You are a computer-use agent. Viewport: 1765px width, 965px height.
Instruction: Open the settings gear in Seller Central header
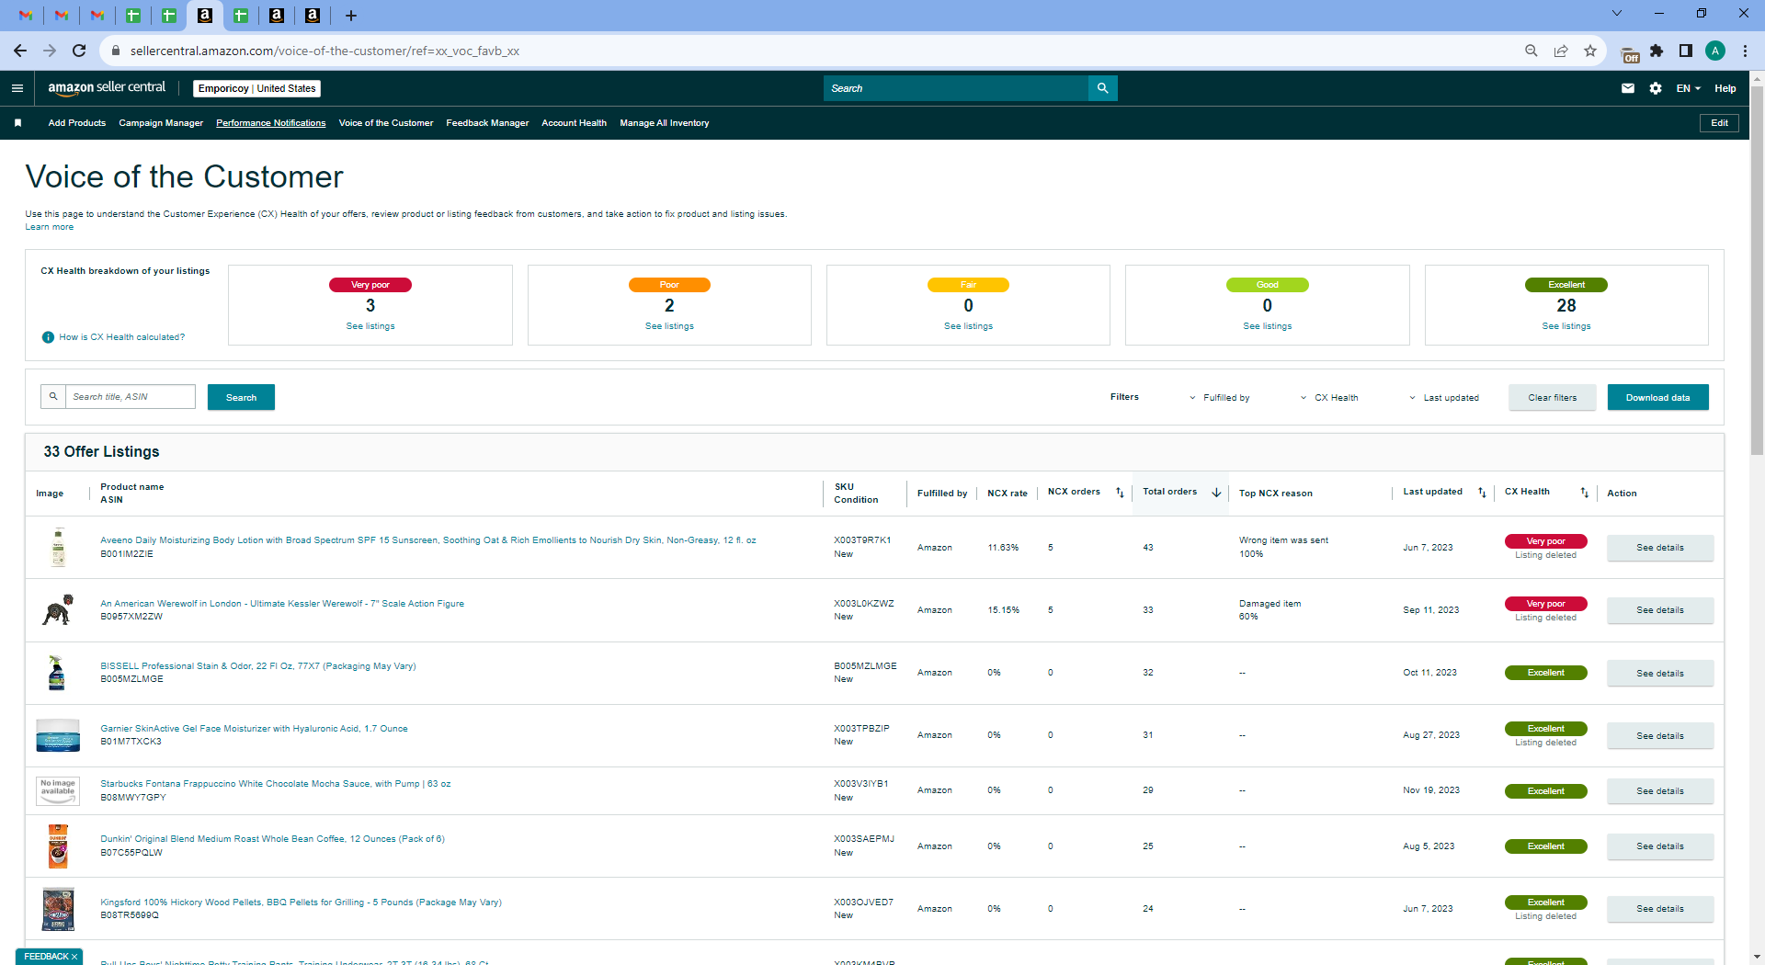1656,88
